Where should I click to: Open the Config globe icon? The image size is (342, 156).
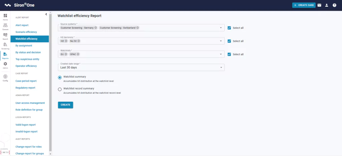click(x=5, y=77)
